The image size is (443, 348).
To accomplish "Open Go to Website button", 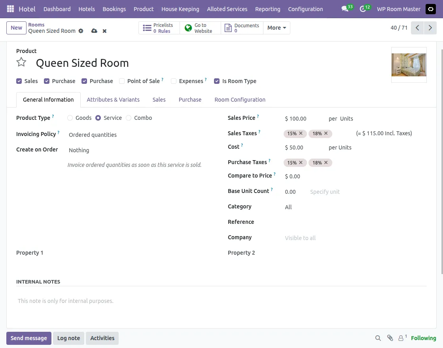I will [200, 28].
